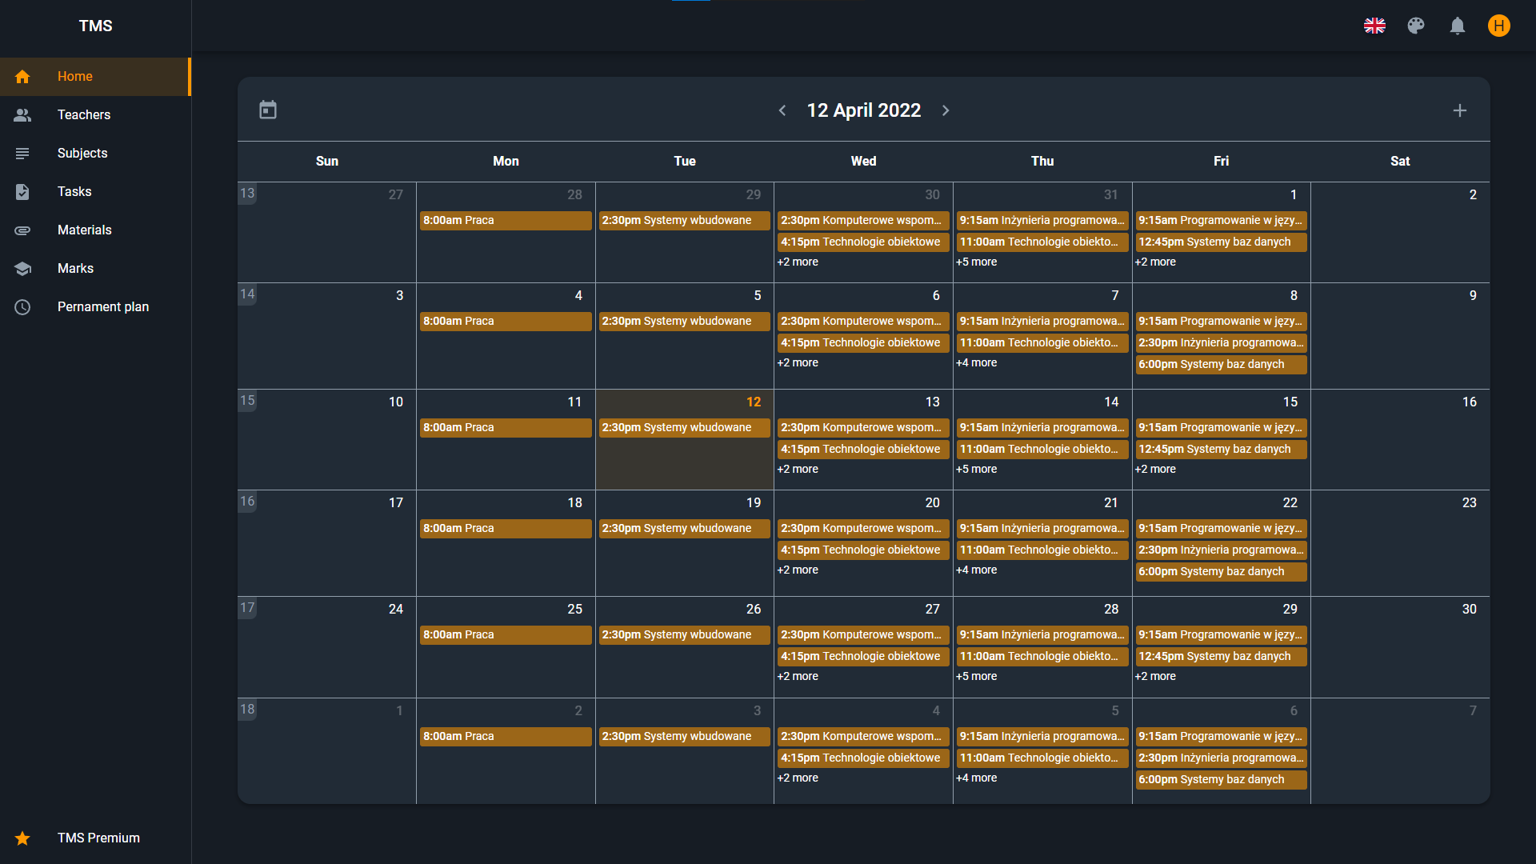The height and width of the screenshot is (864, 1536).
Task: Open Materials from the sidebar
Action: pyautogui.click(x=84, y=230)
